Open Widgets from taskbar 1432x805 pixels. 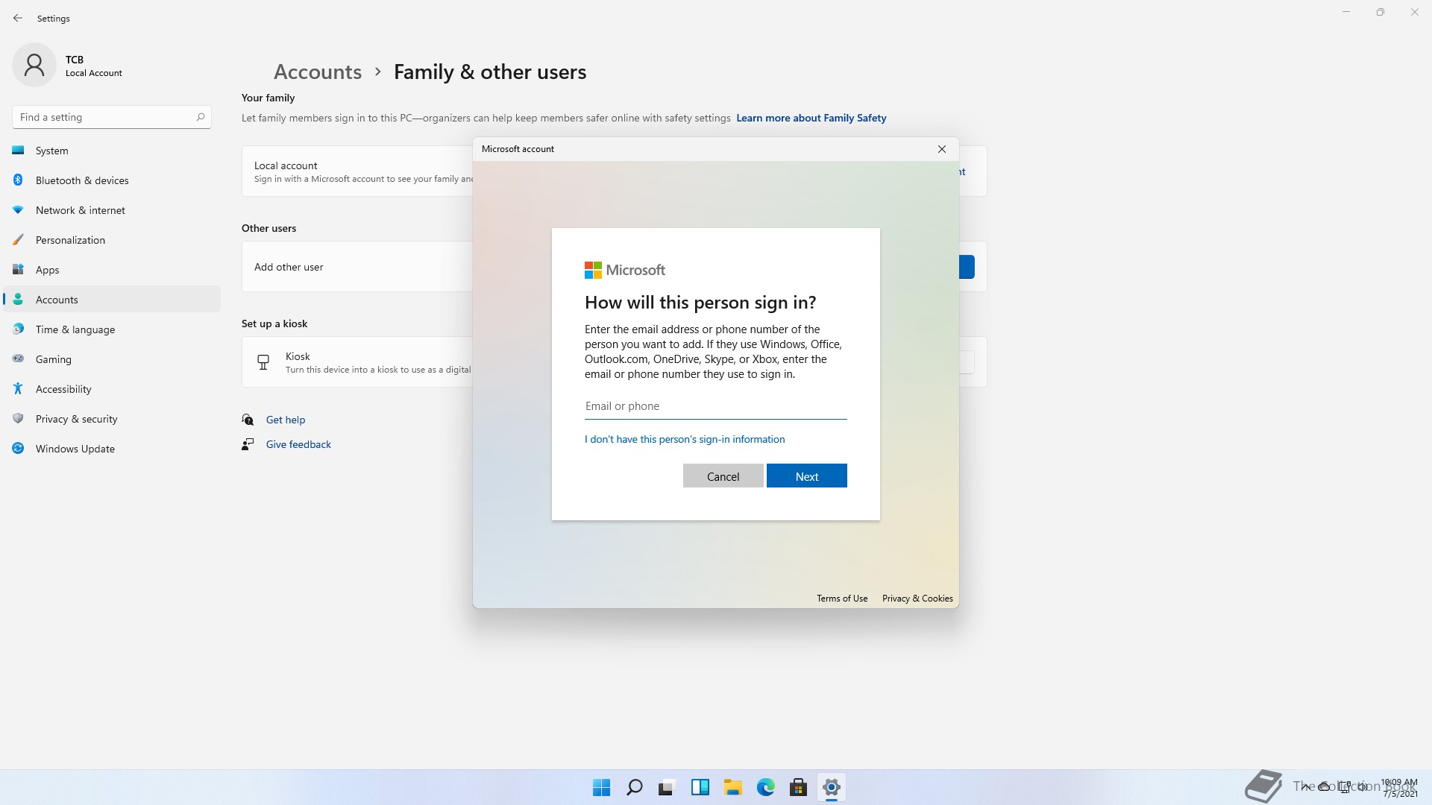(700, 787)
